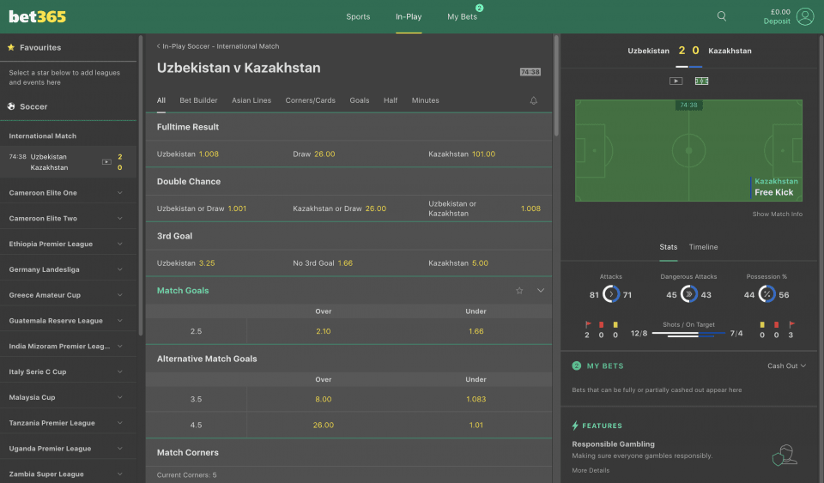Expand Germany Landesliga

pos(69,269)
